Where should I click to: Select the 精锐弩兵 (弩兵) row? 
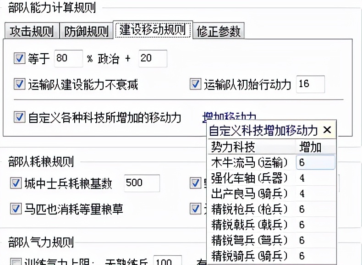[x=272, y=240]
